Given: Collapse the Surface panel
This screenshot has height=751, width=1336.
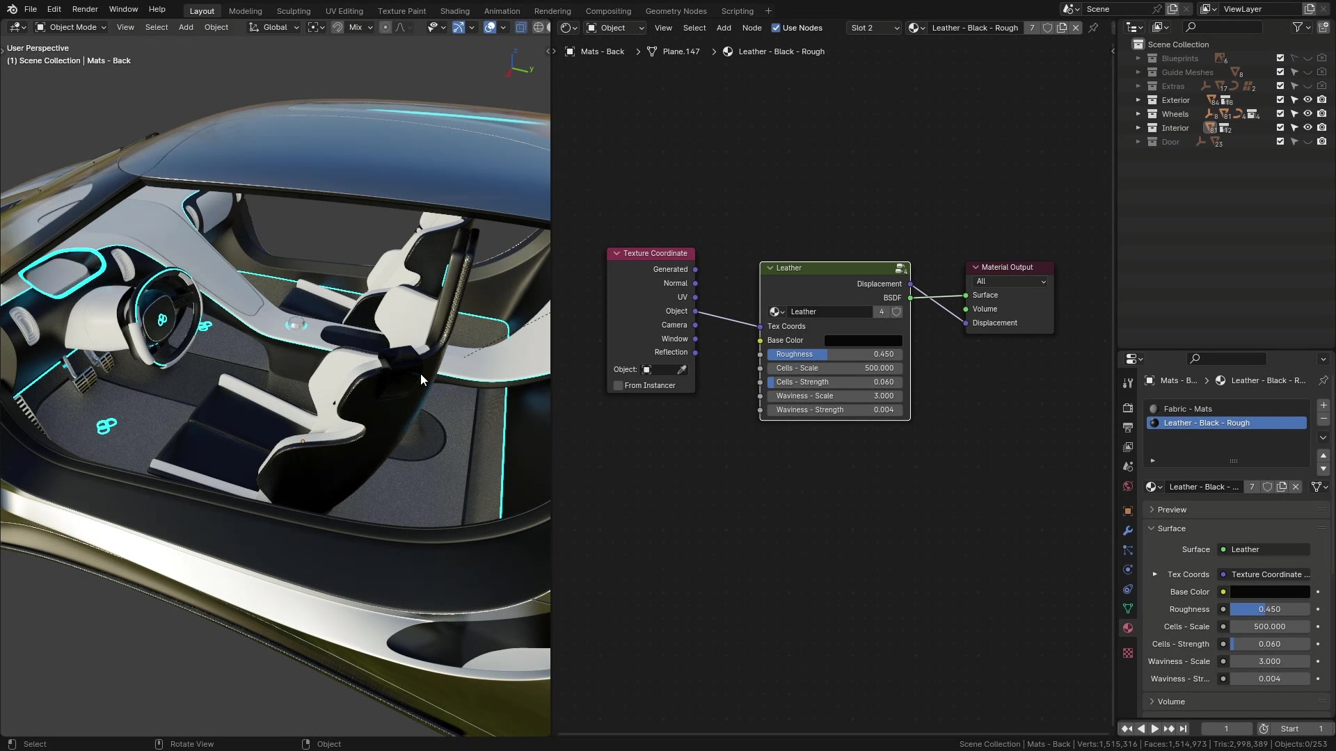Looking at the screenshot, I should pyautogui.click(x=1171, y=528).
